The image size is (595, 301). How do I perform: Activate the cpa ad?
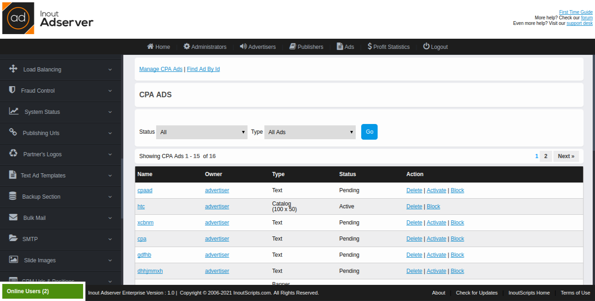pos(437,239)
